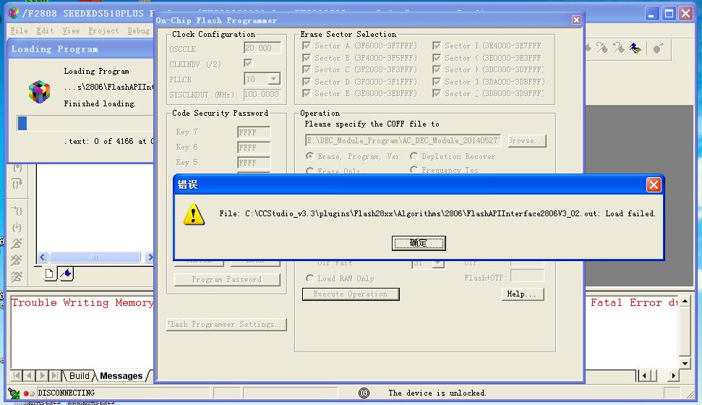Select the Bookmarks tab icon with blue marker

(67, 273)
